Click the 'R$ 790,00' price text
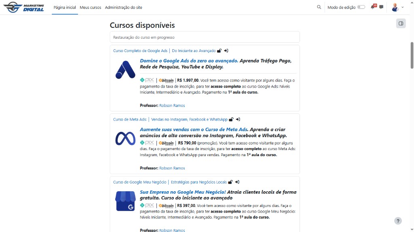The image size is (414, 232). click(x=187, y=143)
